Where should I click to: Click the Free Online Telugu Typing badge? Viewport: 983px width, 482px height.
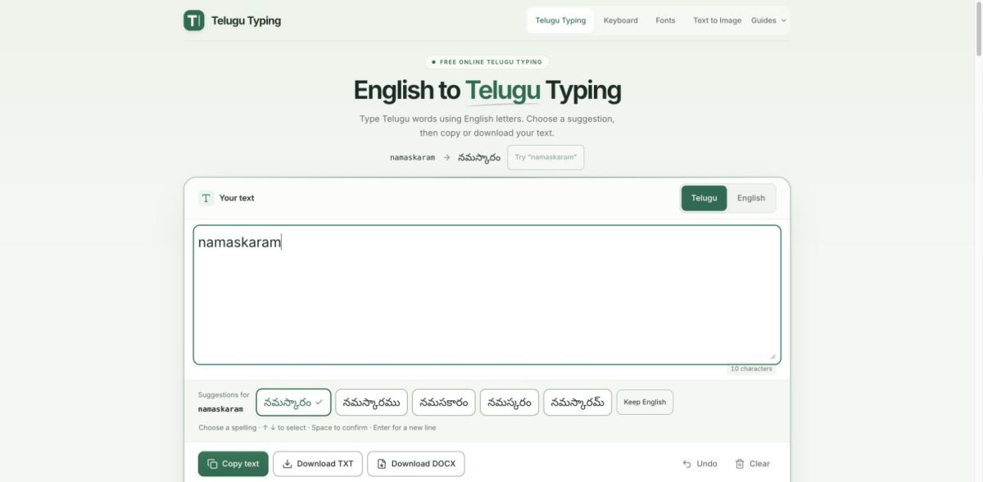click(x=487, y=62)
